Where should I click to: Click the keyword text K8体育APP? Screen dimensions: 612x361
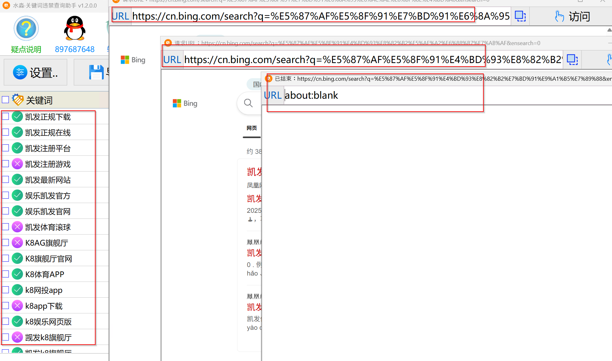click(45, 275)
